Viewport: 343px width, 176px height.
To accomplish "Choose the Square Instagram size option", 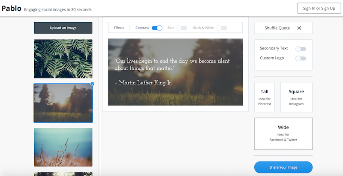I will coord(296,97).
